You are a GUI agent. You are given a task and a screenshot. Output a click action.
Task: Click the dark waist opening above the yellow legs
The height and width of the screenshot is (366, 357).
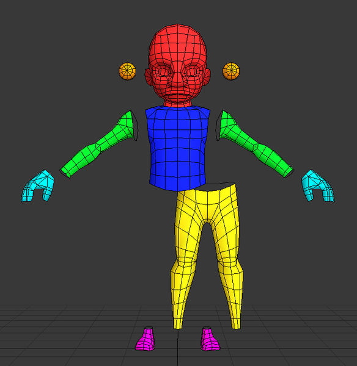click(219, 186)
